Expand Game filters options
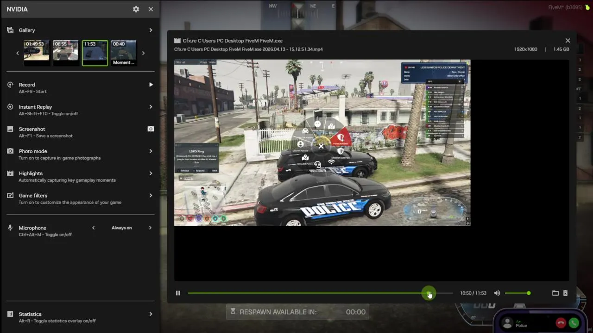Image resolution: width=593 pixels, height=333 pixels. tap(151, 196)
